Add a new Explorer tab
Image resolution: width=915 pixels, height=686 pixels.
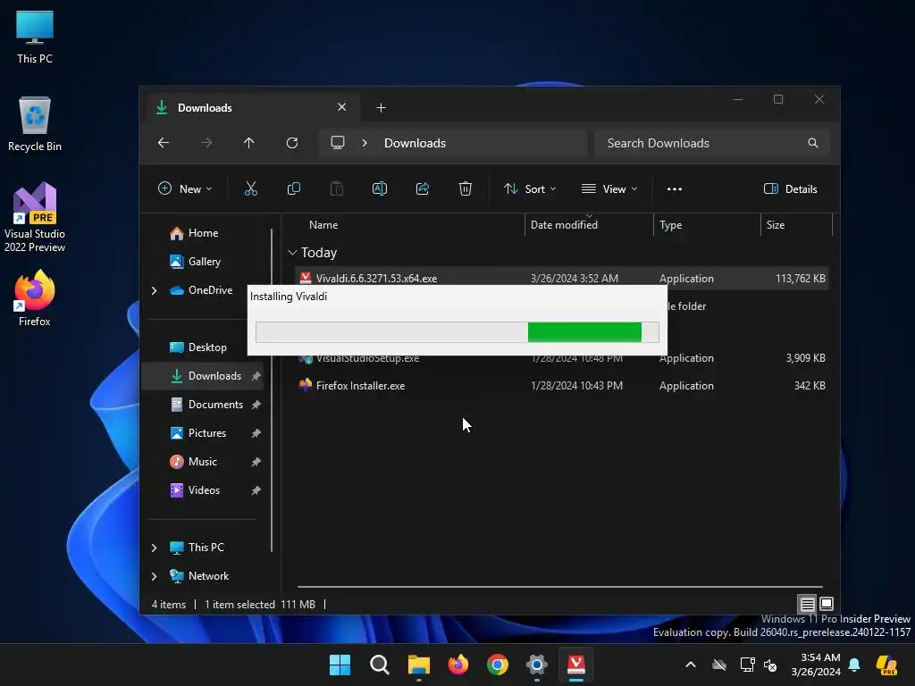[x=381, y=108]
